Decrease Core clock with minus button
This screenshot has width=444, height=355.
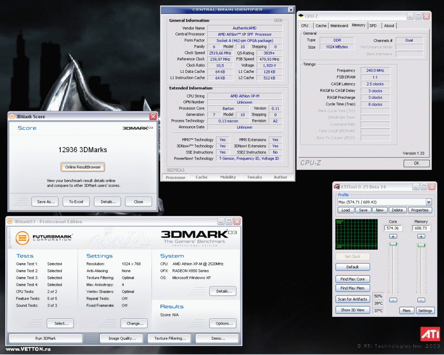click(x=393, y=300)
